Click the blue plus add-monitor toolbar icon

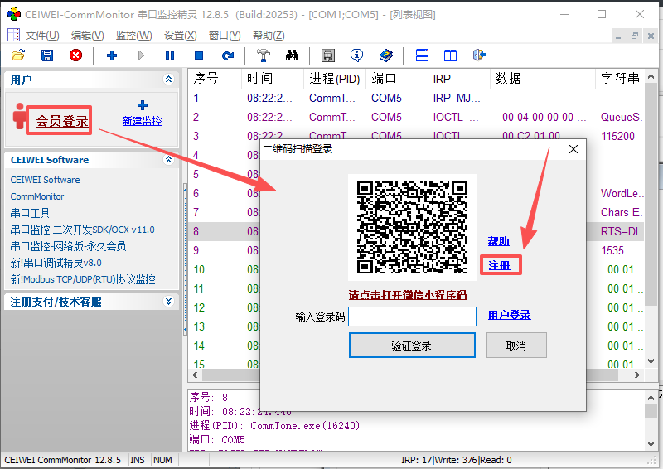(112, 56)
